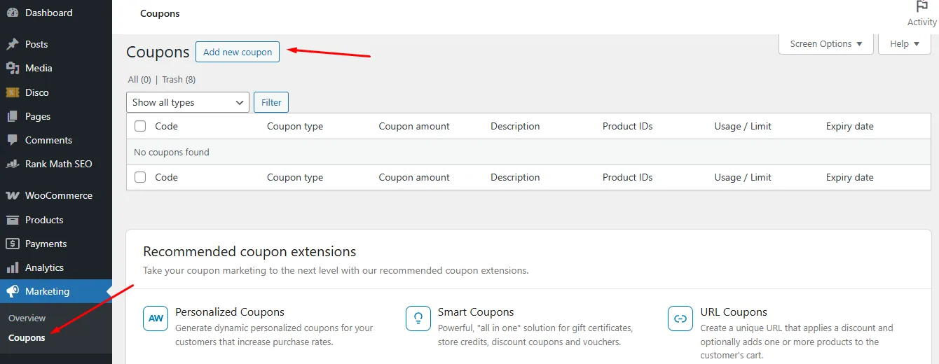The image size is (939, 364).
Task: Click Add new coupon button
Action: pos(238,52)
